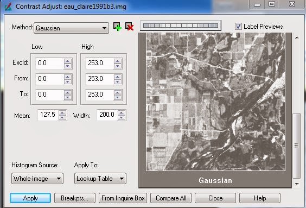Open the Method dropdown showing Gaussian
Image resolution: width=306 pixels, height=208 pixels.
(x=71, y=28)
